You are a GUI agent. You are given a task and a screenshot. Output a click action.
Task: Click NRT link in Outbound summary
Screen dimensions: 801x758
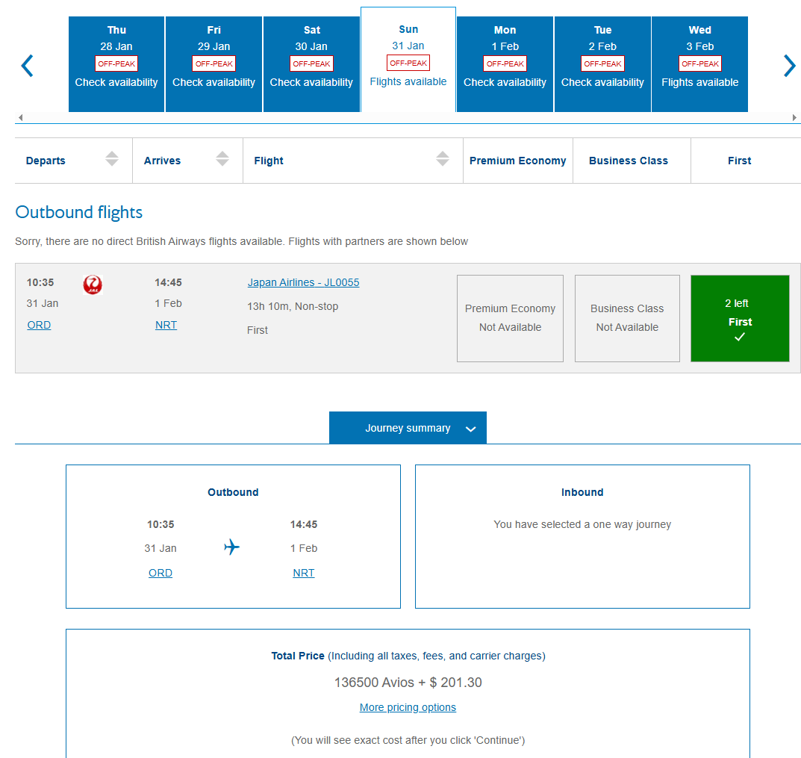(303, 573)
